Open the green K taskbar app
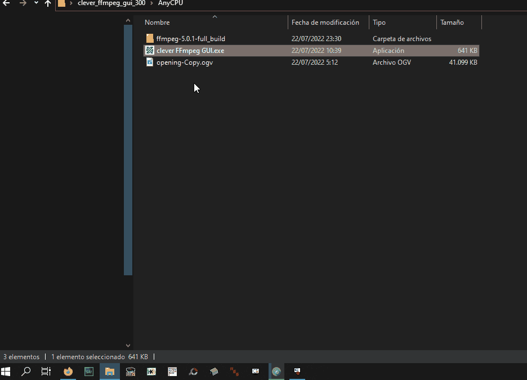527x380 pixels. click(151, 371)
